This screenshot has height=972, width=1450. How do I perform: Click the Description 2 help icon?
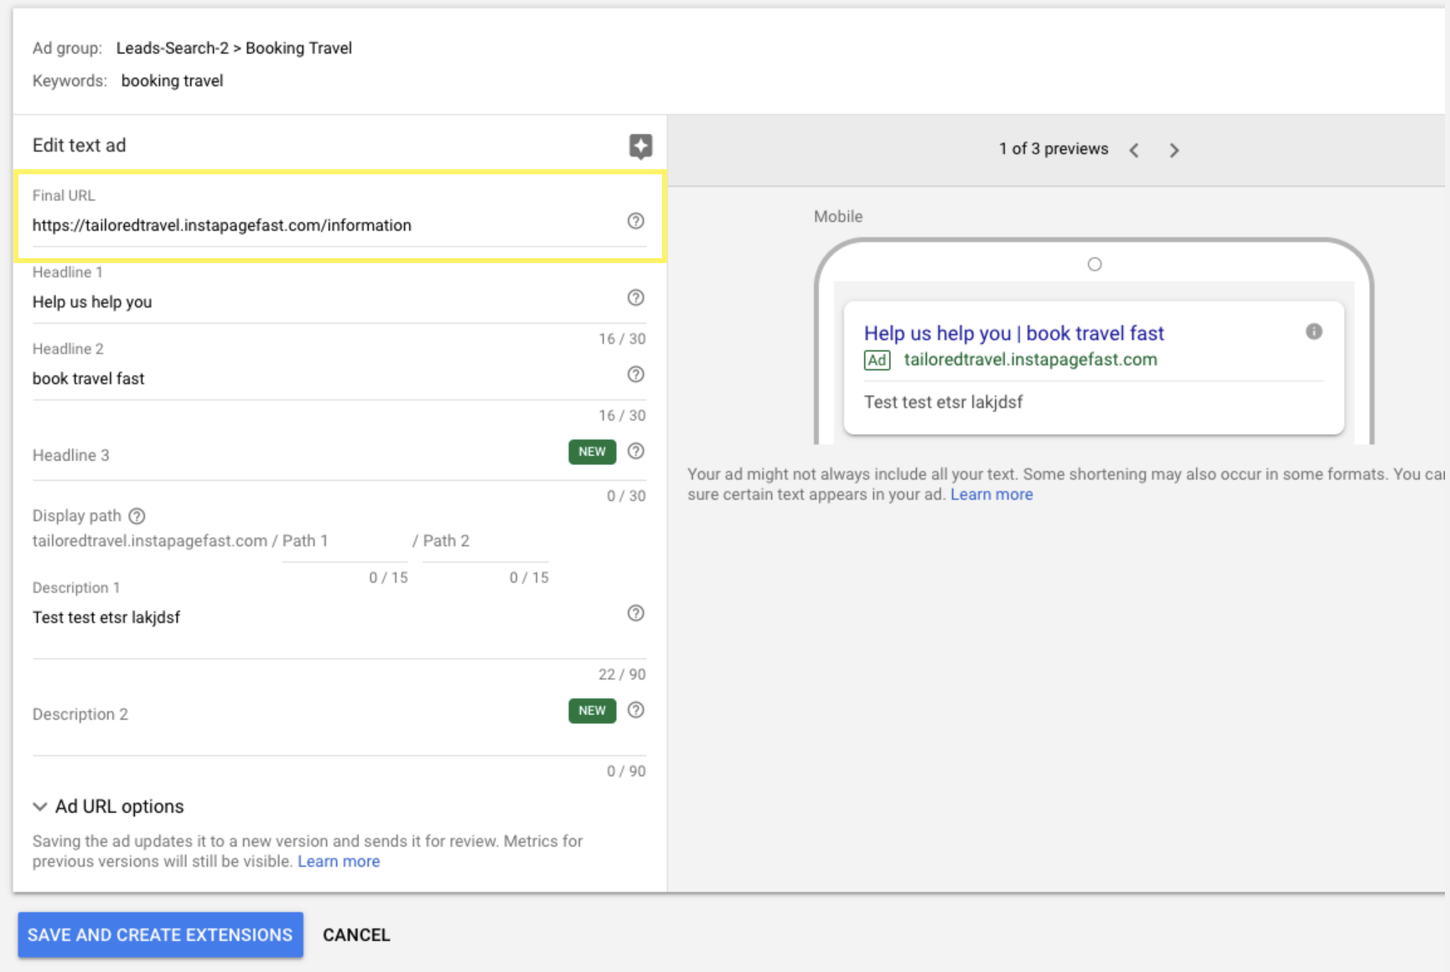click(x=635, y=711)
